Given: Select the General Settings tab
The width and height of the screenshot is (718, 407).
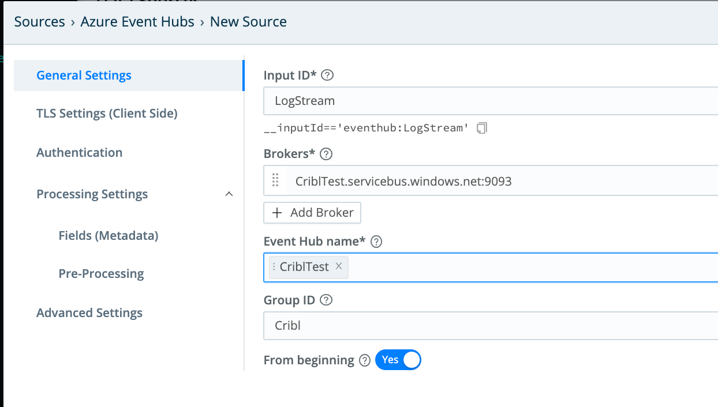Looking at the screenshot, I should pos(129,76).
